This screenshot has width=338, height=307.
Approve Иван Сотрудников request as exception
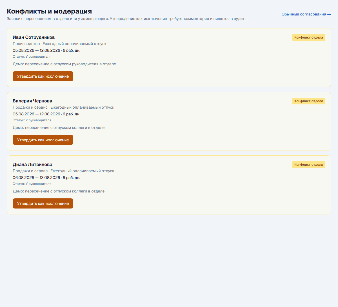43,76
